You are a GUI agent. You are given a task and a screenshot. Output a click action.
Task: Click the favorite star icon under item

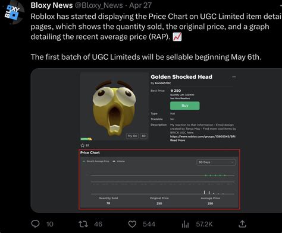coord(83,145)
